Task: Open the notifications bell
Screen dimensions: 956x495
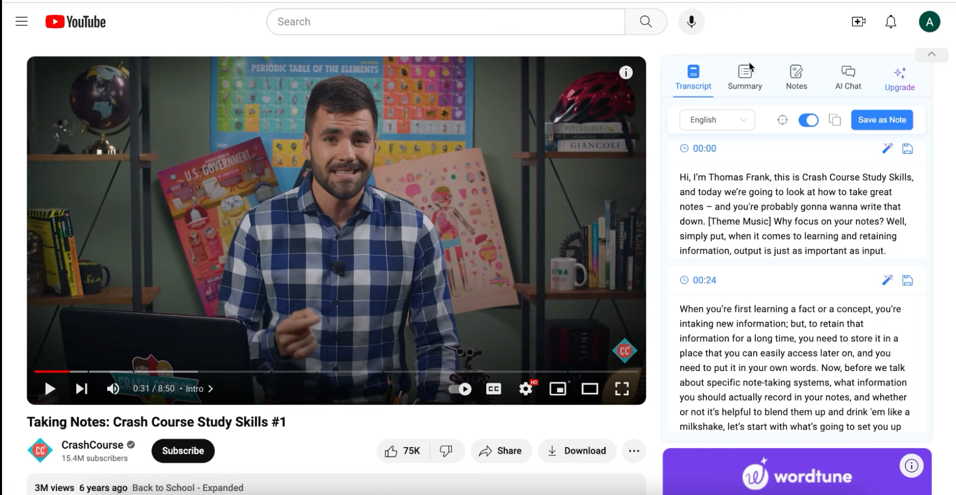Action: pyautogui.click(x=890, y=21)
